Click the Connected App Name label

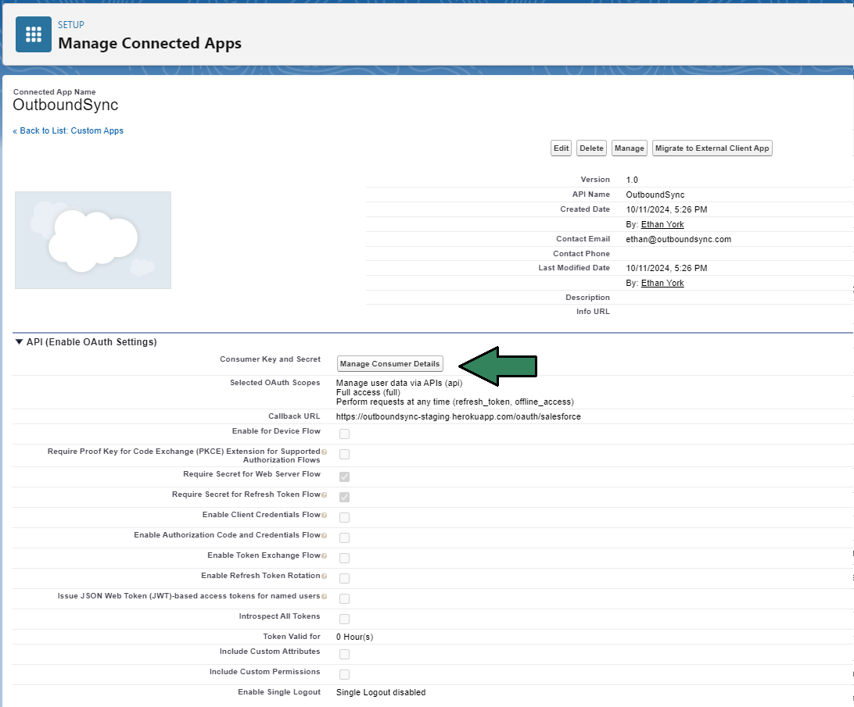pyautogui.click(x=55, y=92)
